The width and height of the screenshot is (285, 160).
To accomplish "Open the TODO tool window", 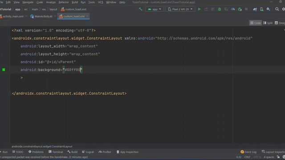I will pyautogui.click(x=18, y=152).
